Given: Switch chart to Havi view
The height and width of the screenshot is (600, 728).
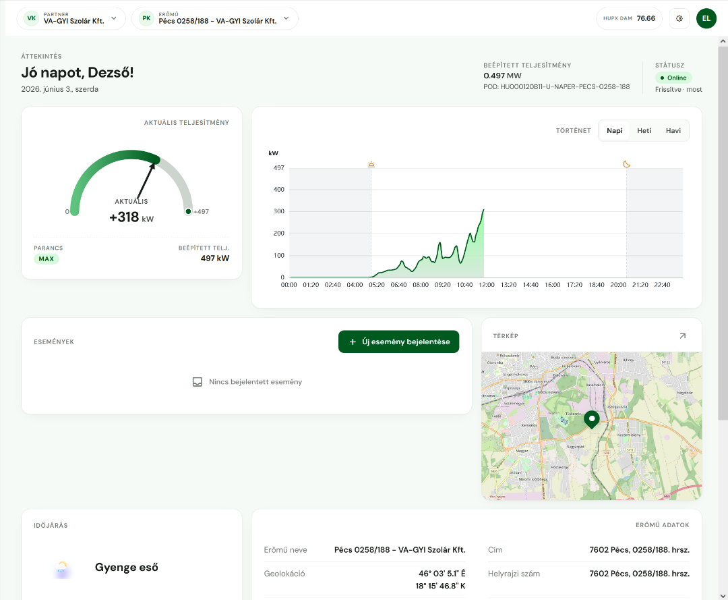Looking at the screenshot, I should [x=673, y=131].
